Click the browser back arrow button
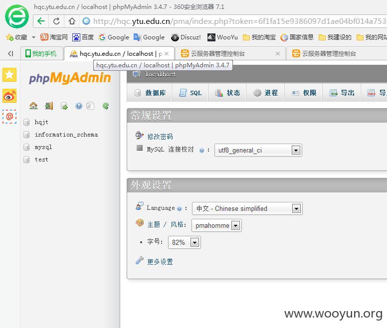 (41, 21)
